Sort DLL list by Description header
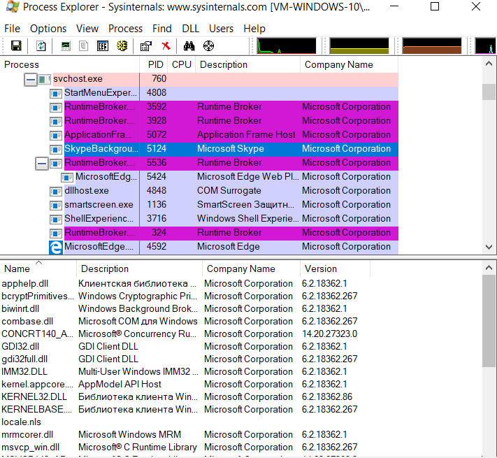This screenshot has height=458, width=497. (x=139, y=269)
